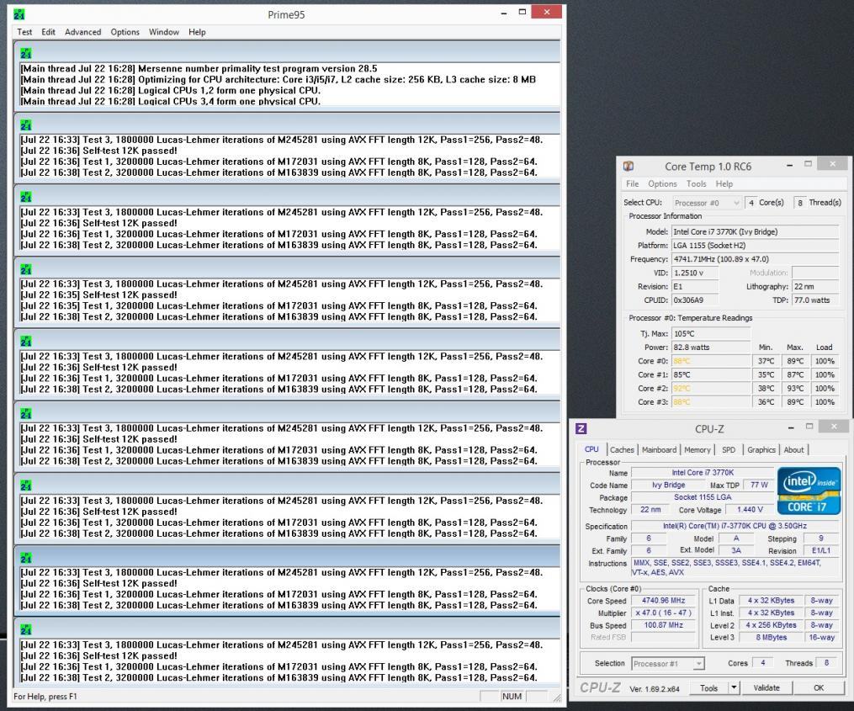
Task: Click the Core #2 temperature reading
Action: pyautogui.click(x=711, y=389)
